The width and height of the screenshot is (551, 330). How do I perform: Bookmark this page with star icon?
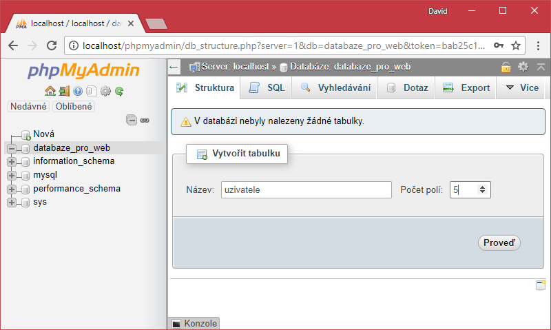click(515, 45)
